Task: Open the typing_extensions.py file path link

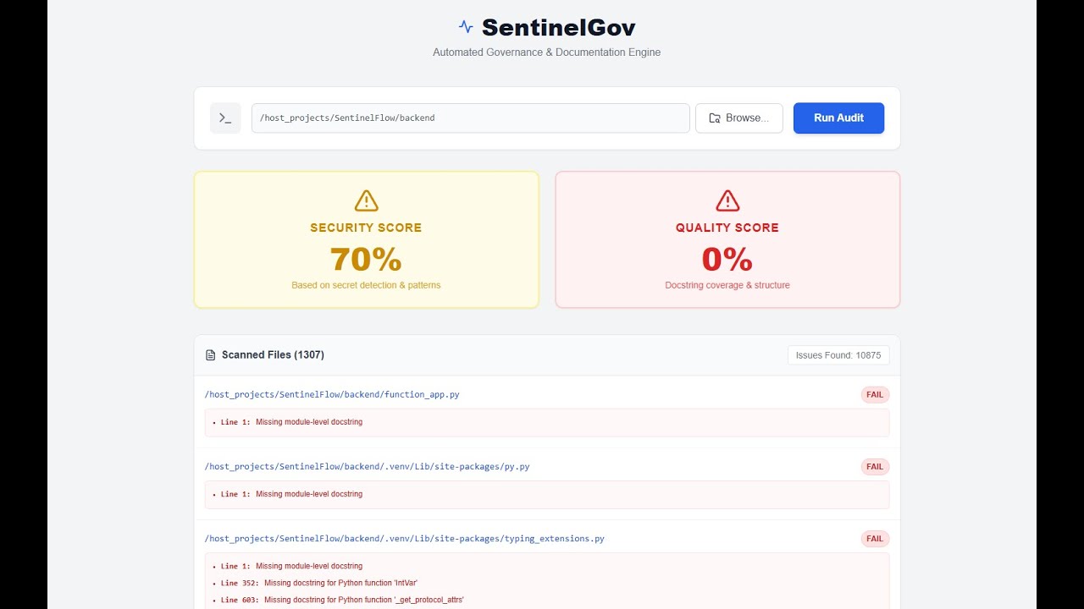Action: click(404, 538)
